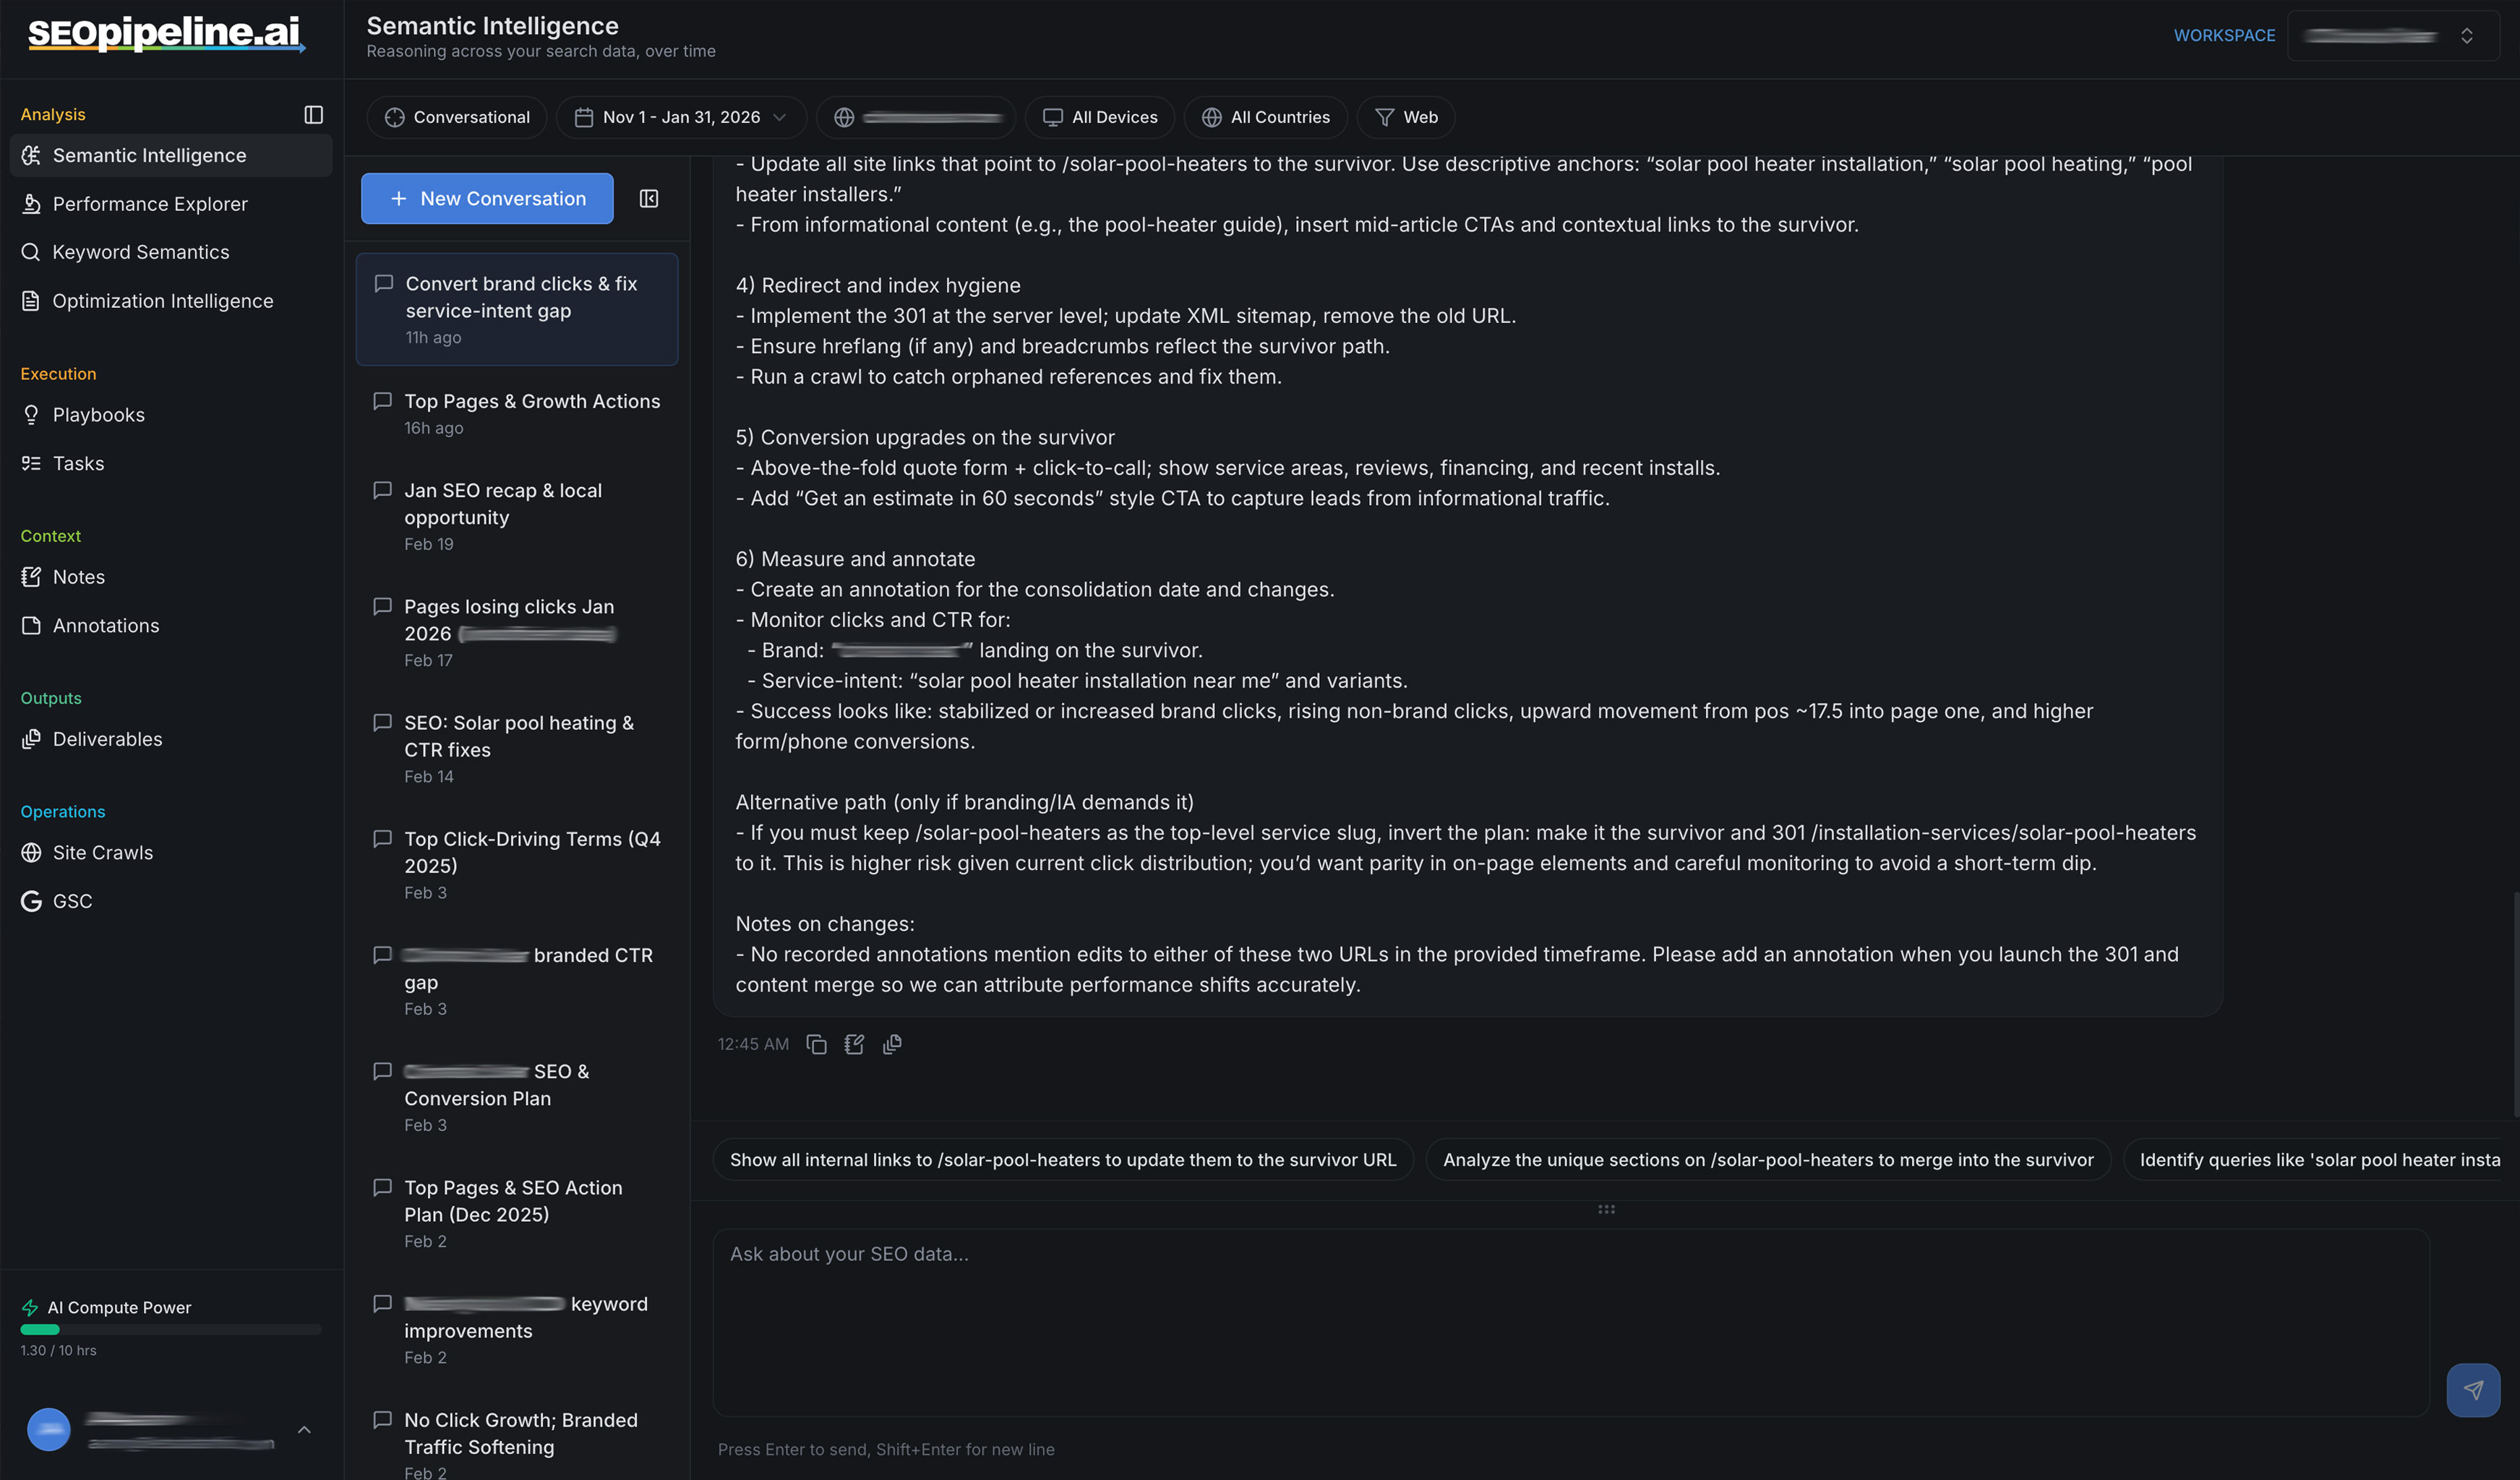Open the Deliverables outputs section
The height and width of the screenshot is (1480, 2520).
pyautogui.click(x=108, y=739)
